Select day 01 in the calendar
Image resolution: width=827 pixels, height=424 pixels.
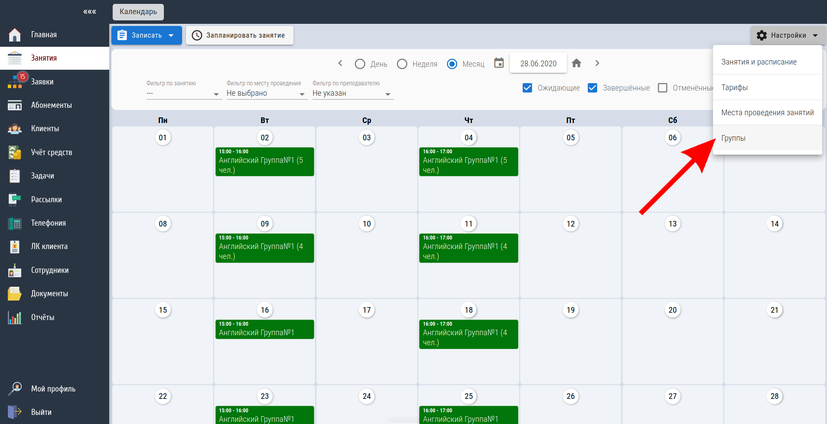pos(163,138)
